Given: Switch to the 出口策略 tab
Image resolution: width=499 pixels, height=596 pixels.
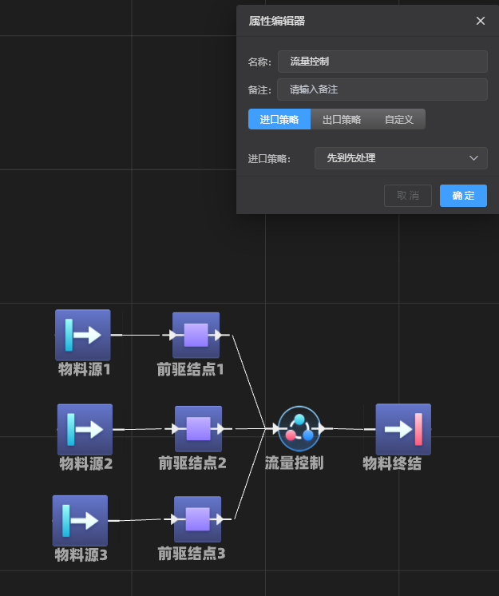Looking at the screenshot, I should click(x=342, y=119).
